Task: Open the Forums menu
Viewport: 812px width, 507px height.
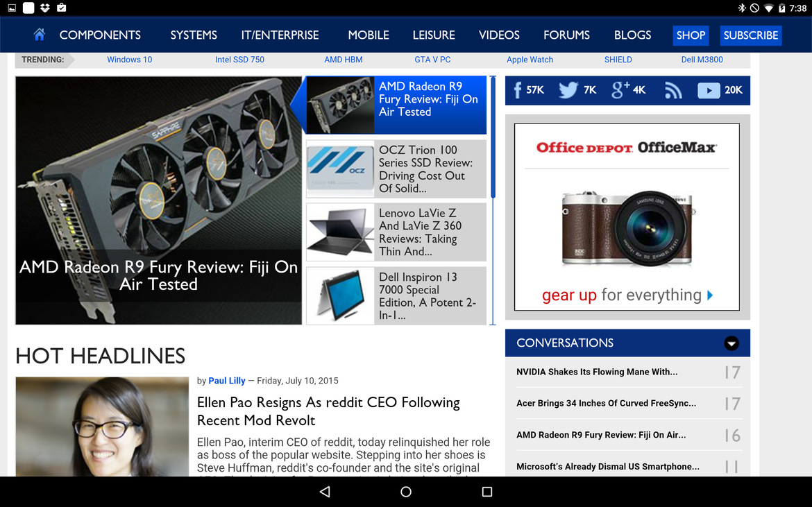Action: [566, 35]
